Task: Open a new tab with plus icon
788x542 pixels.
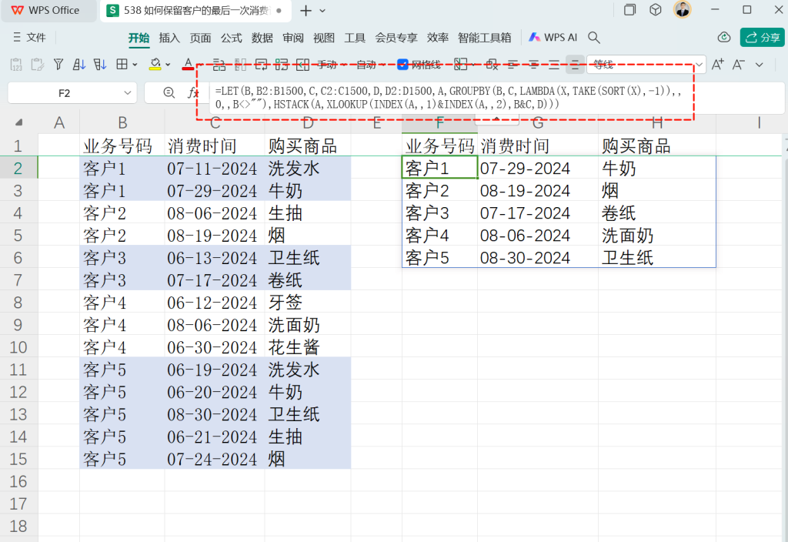Action: tap(306, 11)
